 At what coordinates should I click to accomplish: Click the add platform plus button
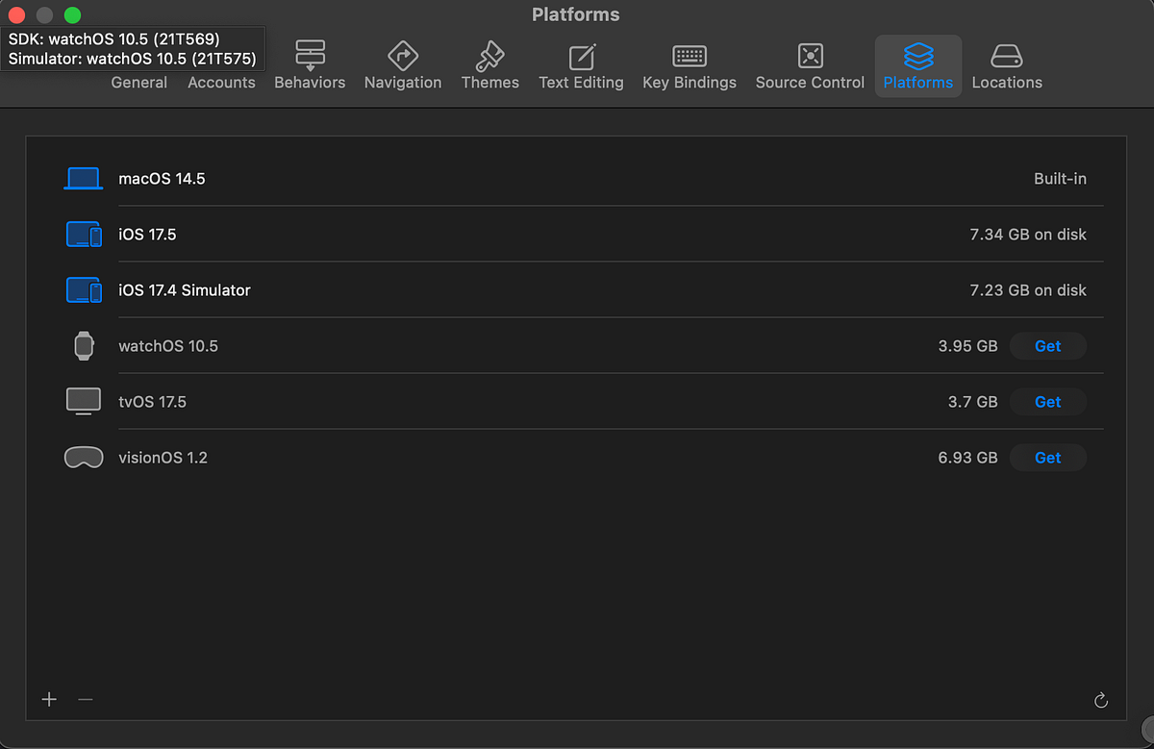[x=48, y=700]
